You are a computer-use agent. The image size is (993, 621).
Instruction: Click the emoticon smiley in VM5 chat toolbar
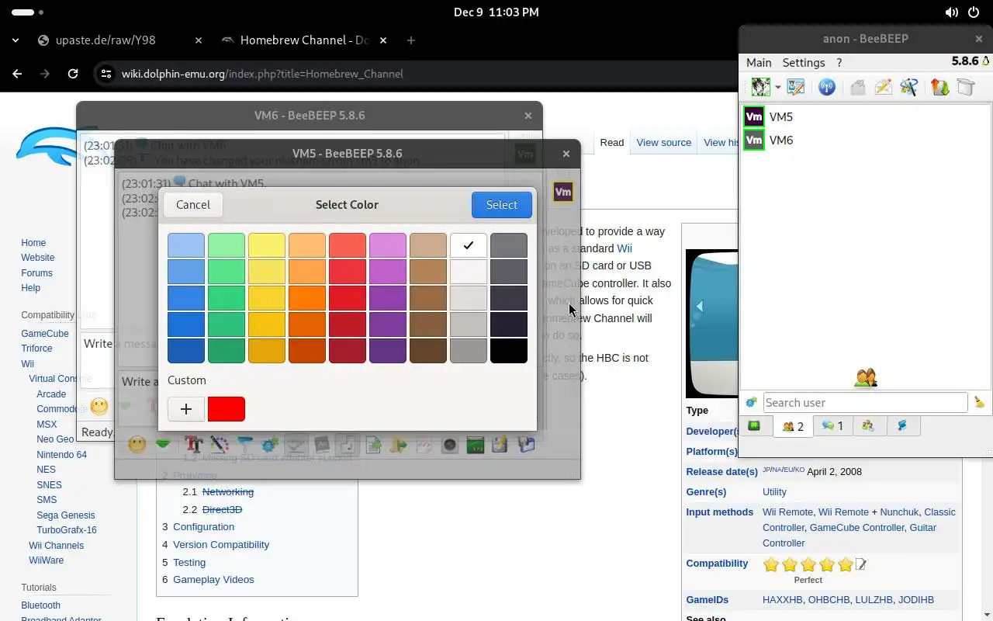(x=137, y=445)
